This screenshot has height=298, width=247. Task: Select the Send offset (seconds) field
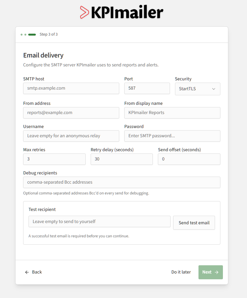[189, 159]
